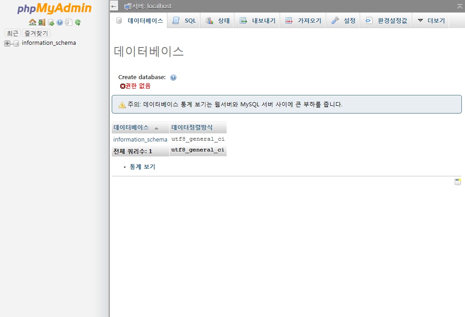Image resolution: width=465 pixels, height=317 pixels.
Task: Click the 통계 보기 link
Action: [x=142, y=167]
